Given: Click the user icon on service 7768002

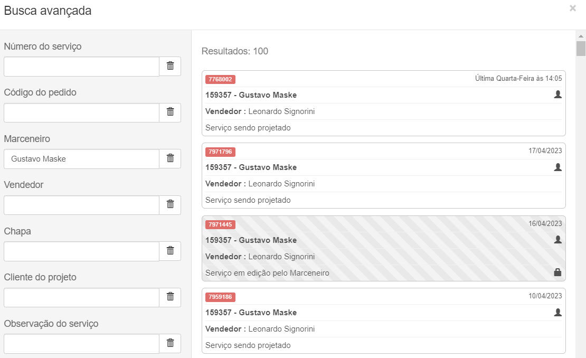Looking at the screenshot, I should (x=557, y=95).
